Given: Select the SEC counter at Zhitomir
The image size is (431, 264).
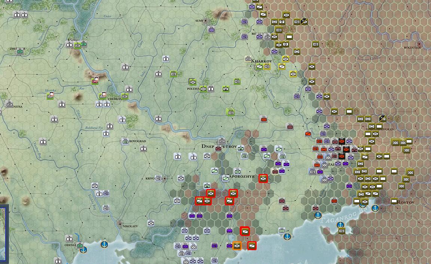Looking at the screenshot, I should click(x=20, y=51).
